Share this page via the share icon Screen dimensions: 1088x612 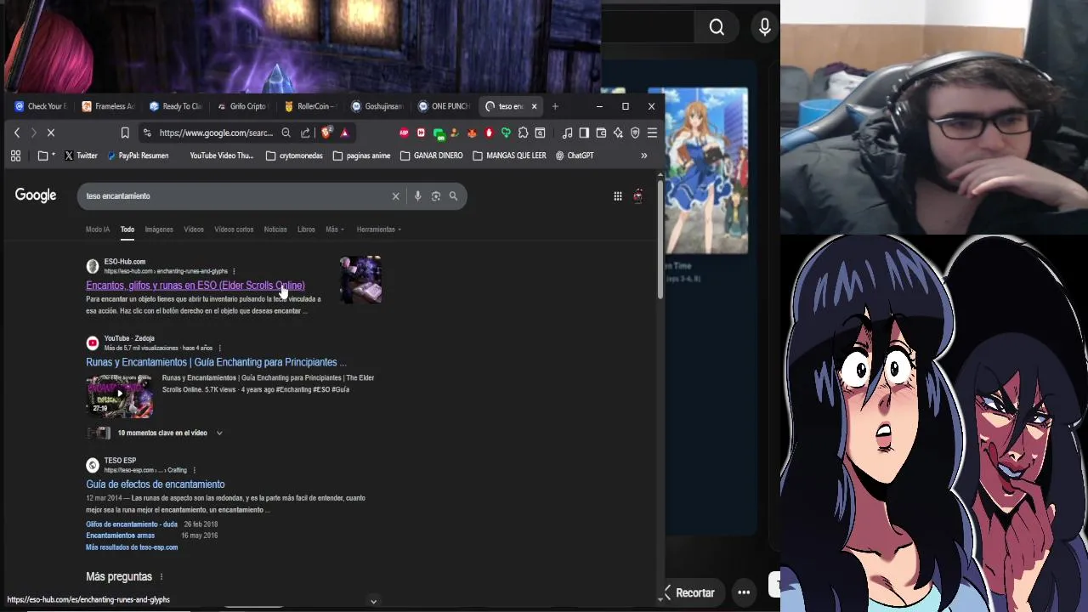pos(305,133)
